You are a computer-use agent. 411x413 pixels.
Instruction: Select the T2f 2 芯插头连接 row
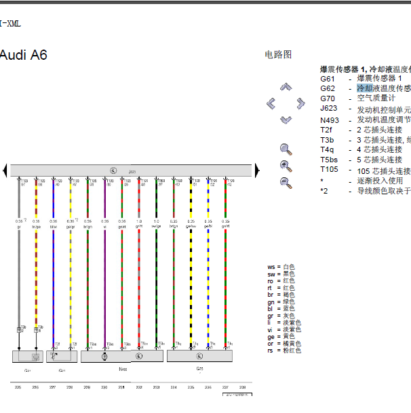[361, 130]
